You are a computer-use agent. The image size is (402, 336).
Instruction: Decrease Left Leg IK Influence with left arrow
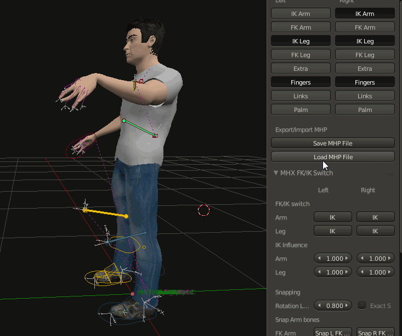coord(319,272)
